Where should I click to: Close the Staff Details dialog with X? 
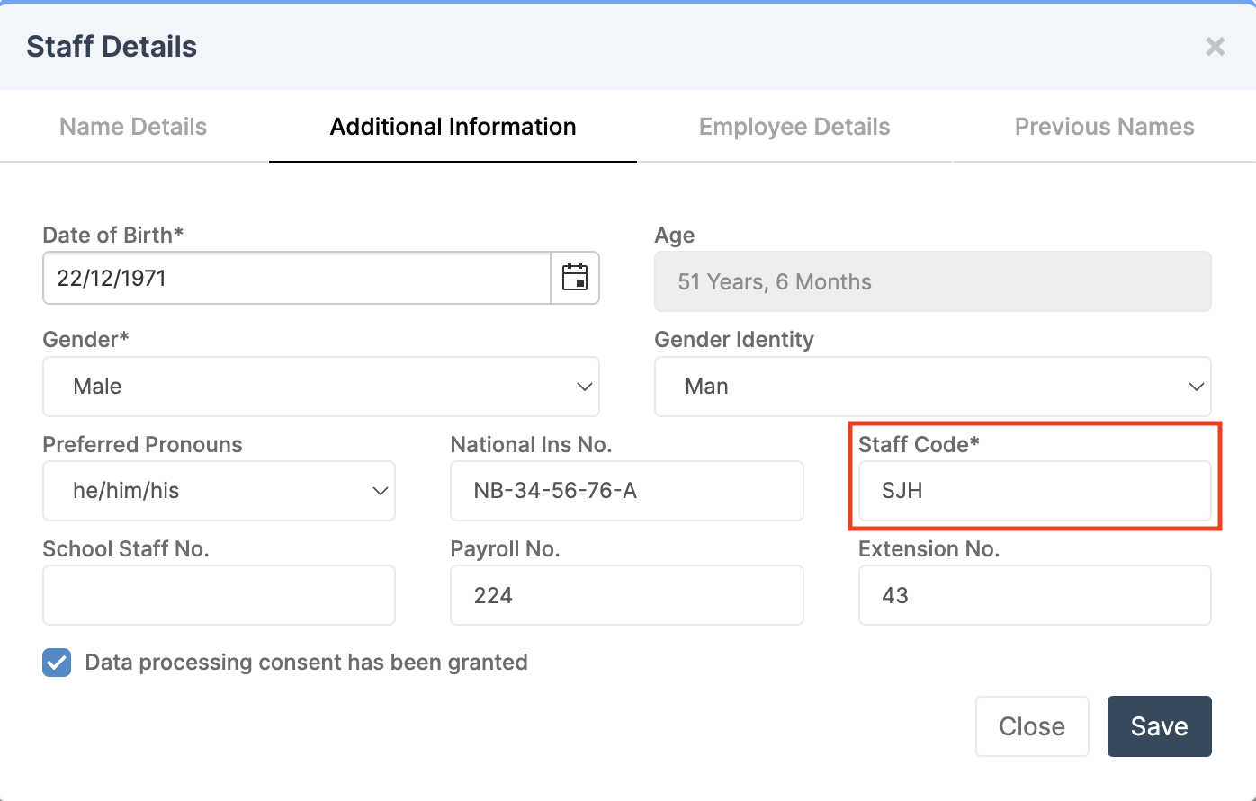pos(1216,47)
